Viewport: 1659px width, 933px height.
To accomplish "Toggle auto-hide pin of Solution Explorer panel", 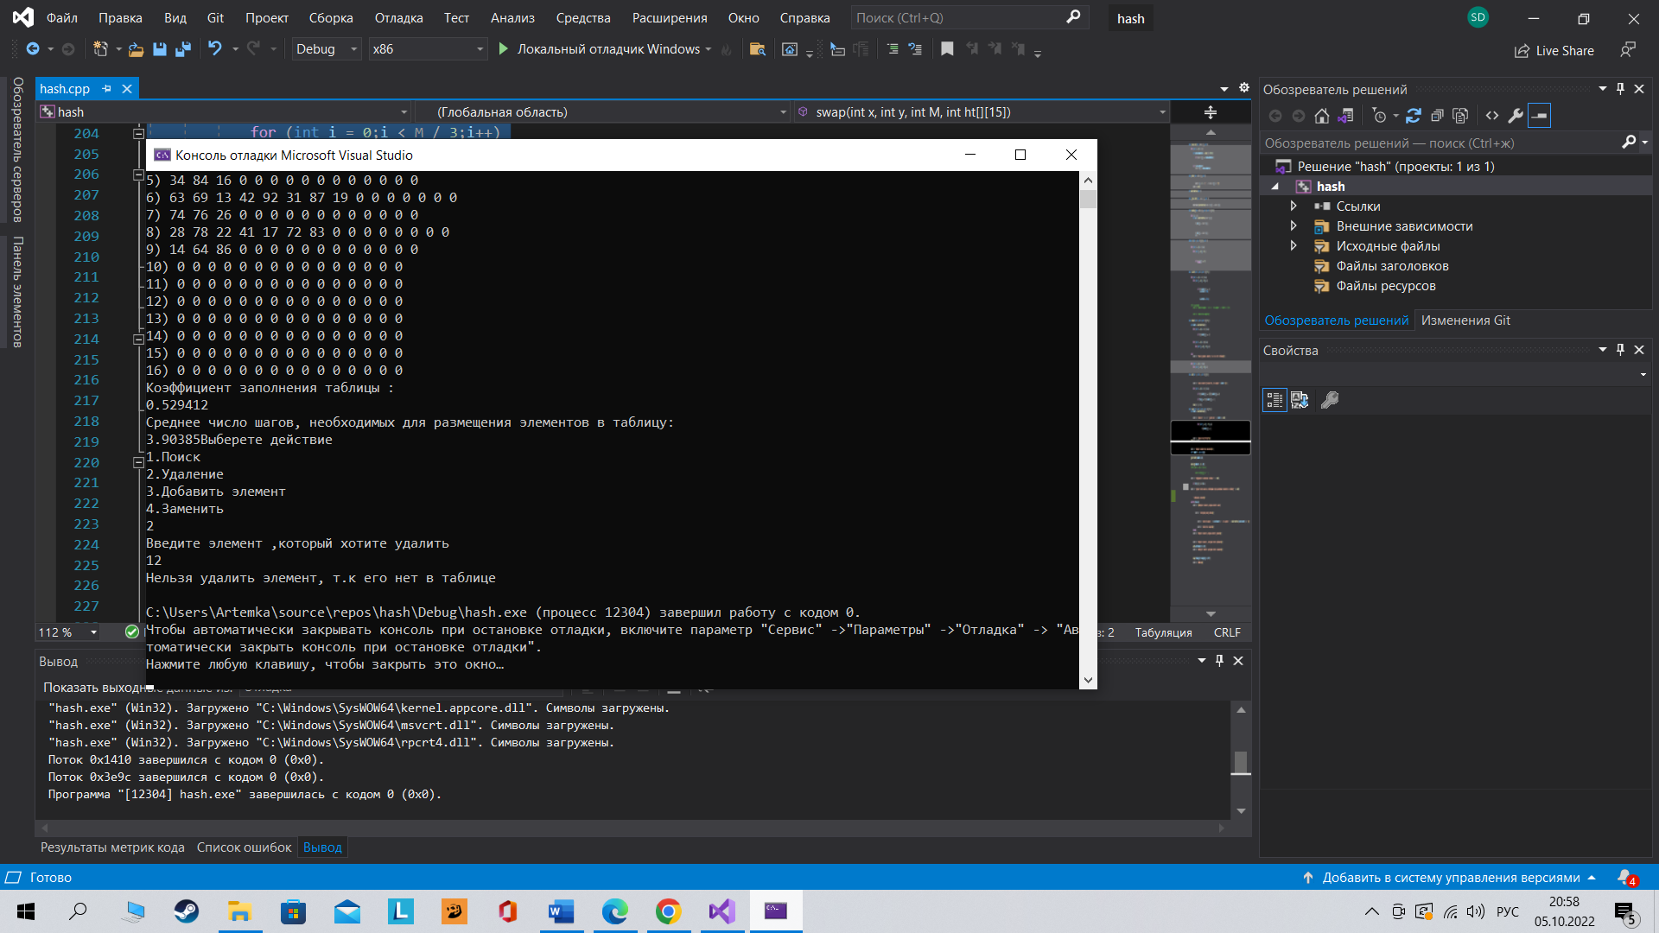I will (x=1620, y=89).
